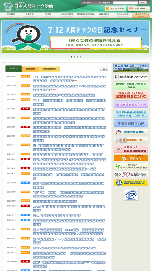Open NPO法人 日本人間ドック健診協会 banner
This screenshot has height=271, width=152.
pos(131,166)
